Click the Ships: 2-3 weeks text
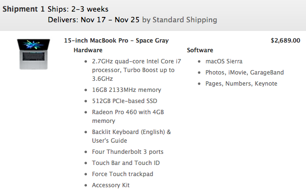Viewport: 306px width, 194px height. click(x=78, y=9)
